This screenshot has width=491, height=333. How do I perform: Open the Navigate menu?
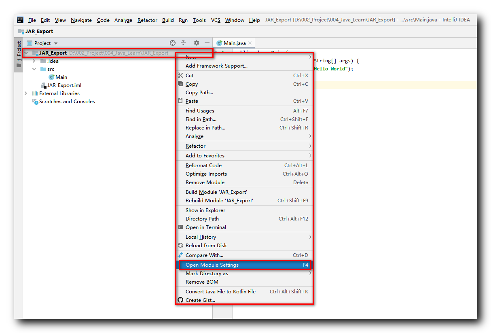pyautogui.click(x=81, y=20)
